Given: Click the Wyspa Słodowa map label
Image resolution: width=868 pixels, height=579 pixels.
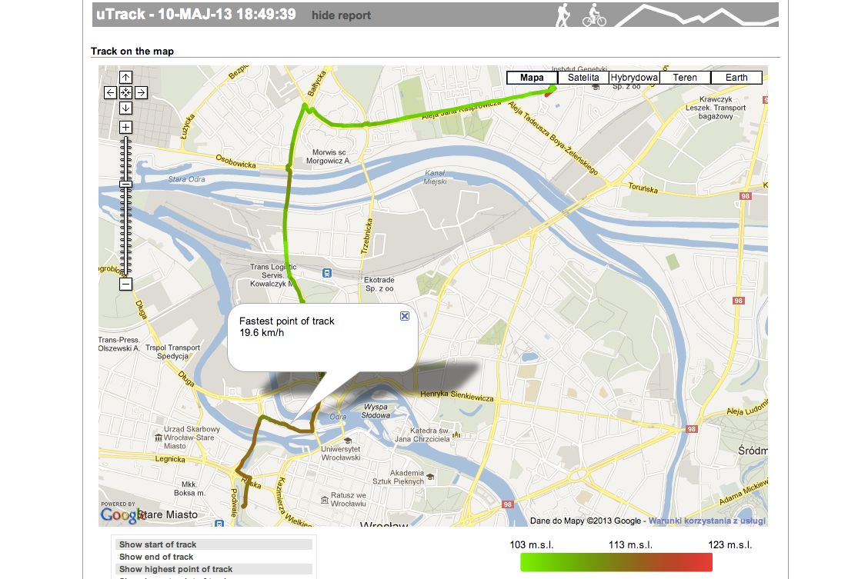Looking at the screenshot, I should 376,411.
